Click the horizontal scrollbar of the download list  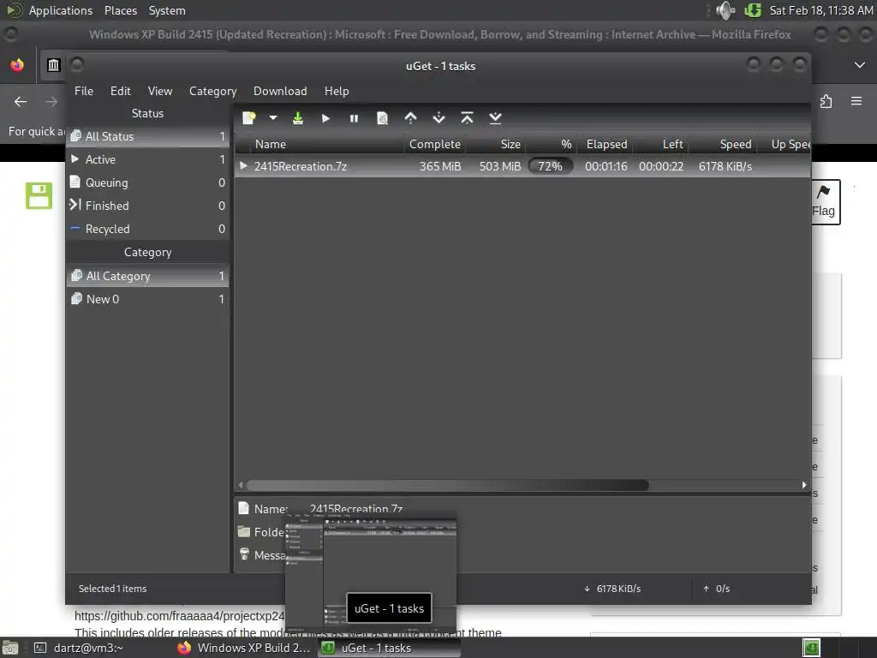click(447, 485)
